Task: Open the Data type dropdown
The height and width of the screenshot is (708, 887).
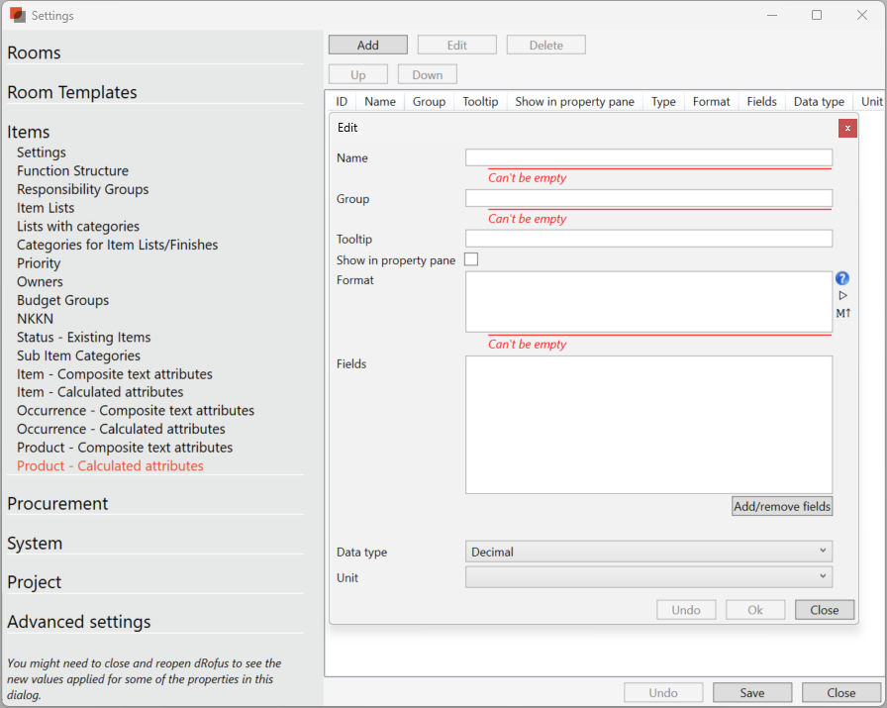Action: 648,551
